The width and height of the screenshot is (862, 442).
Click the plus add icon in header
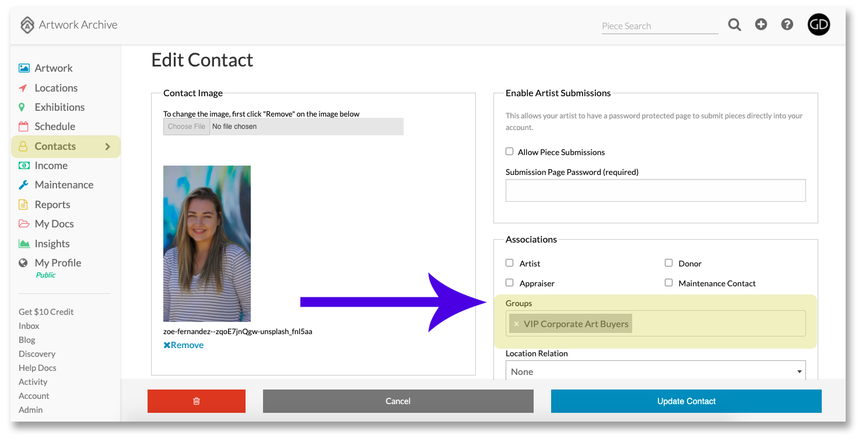[x=761, y=24]
